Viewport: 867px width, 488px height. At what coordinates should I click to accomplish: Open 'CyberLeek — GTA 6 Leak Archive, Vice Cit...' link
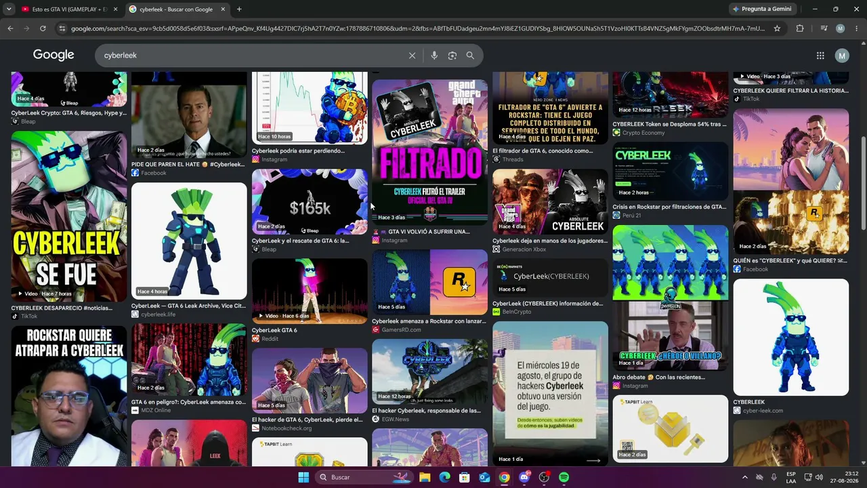(x=188, y=306)
